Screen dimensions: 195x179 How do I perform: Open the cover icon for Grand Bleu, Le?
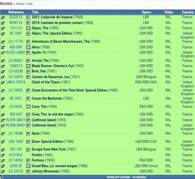pyautogui.click(x=28, y=166)
